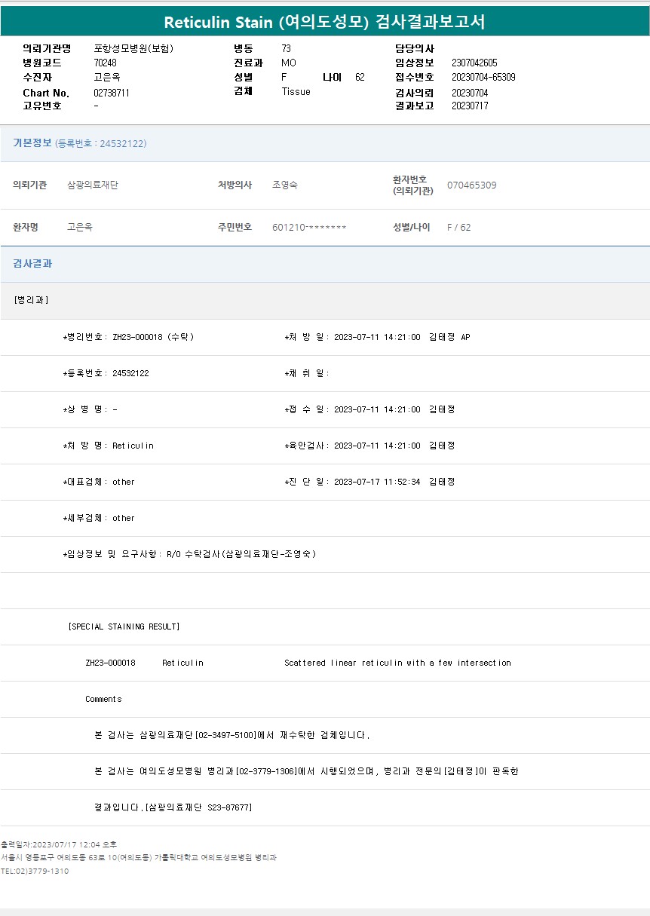Viewport: 650px width, 916px height.
Task: Select the 접수일 2023-07-11 line
Action: point(369,409)
